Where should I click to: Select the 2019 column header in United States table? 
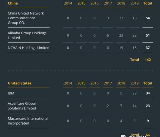[134, 83]
